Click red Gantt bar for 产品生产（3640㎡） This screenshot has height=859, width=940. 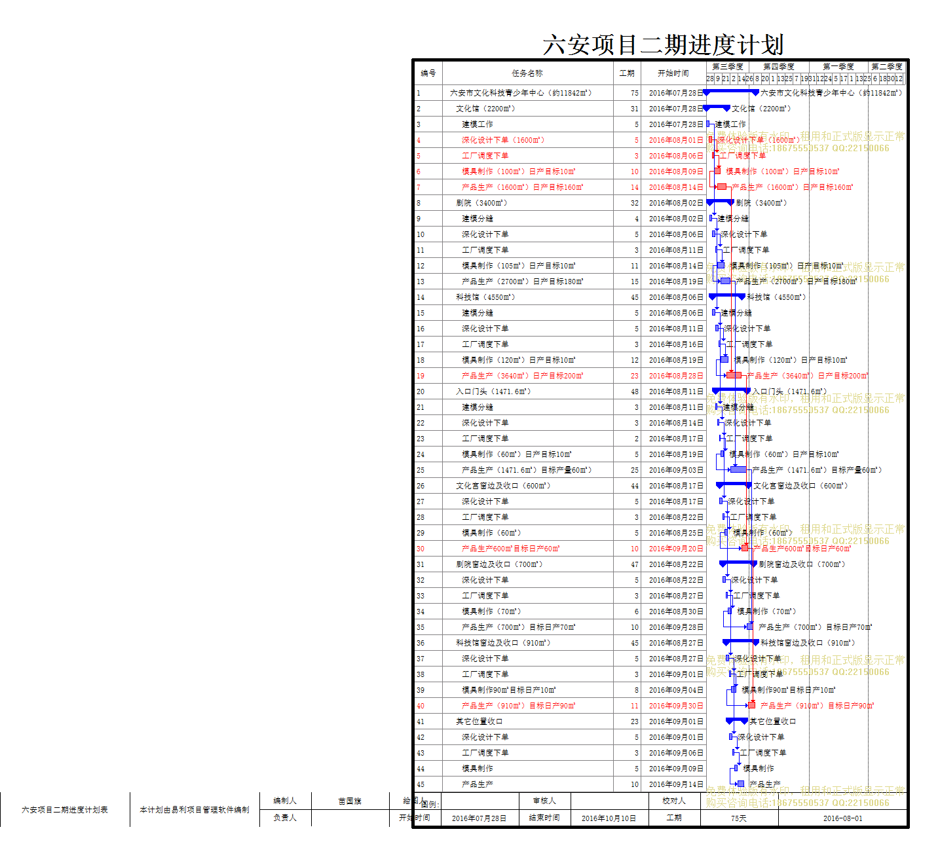734,375
